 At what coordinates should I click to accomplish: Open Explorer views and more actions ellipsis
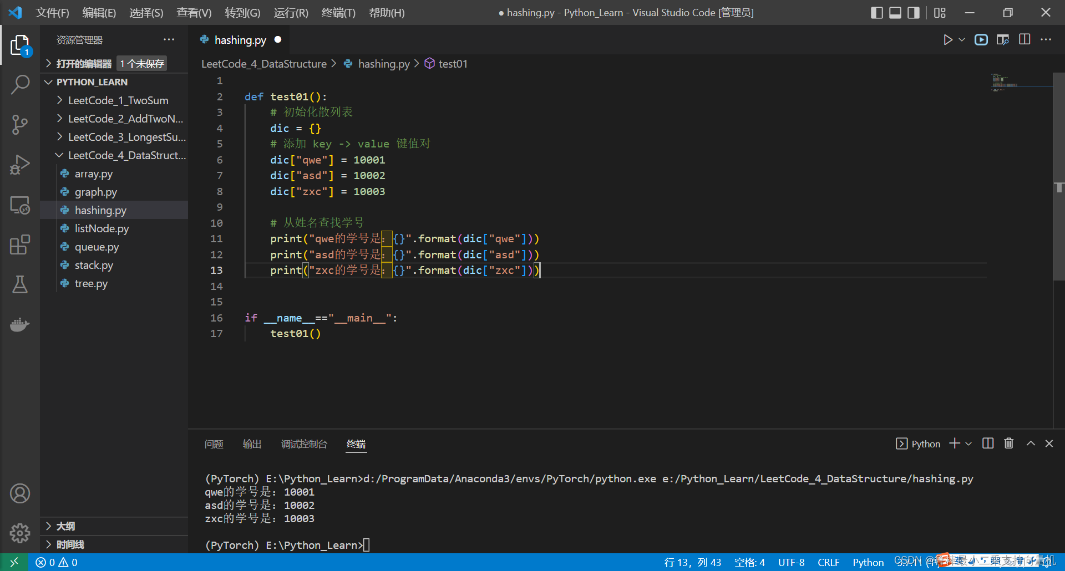[169, 39]
